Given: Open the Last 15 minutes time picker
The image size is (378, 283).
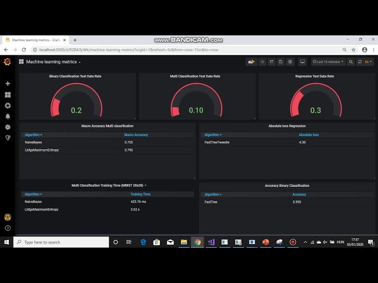Looking at the screenshot, I should tap(328, 62).
